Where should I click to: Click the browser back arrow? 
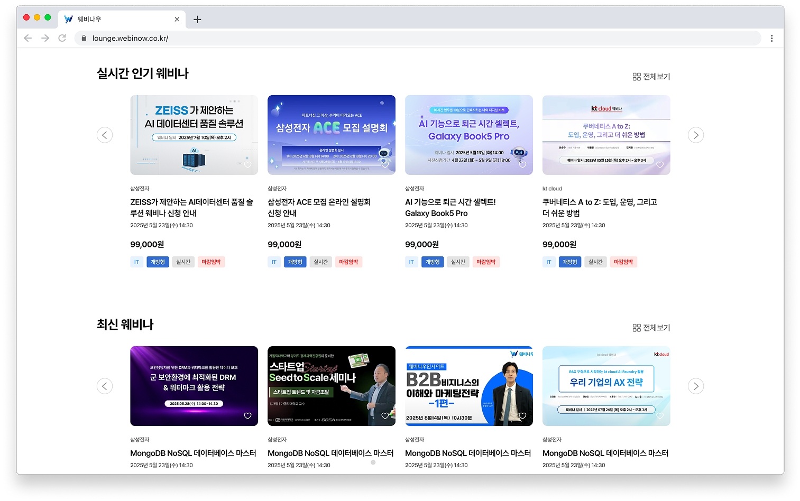coord(28,38)
